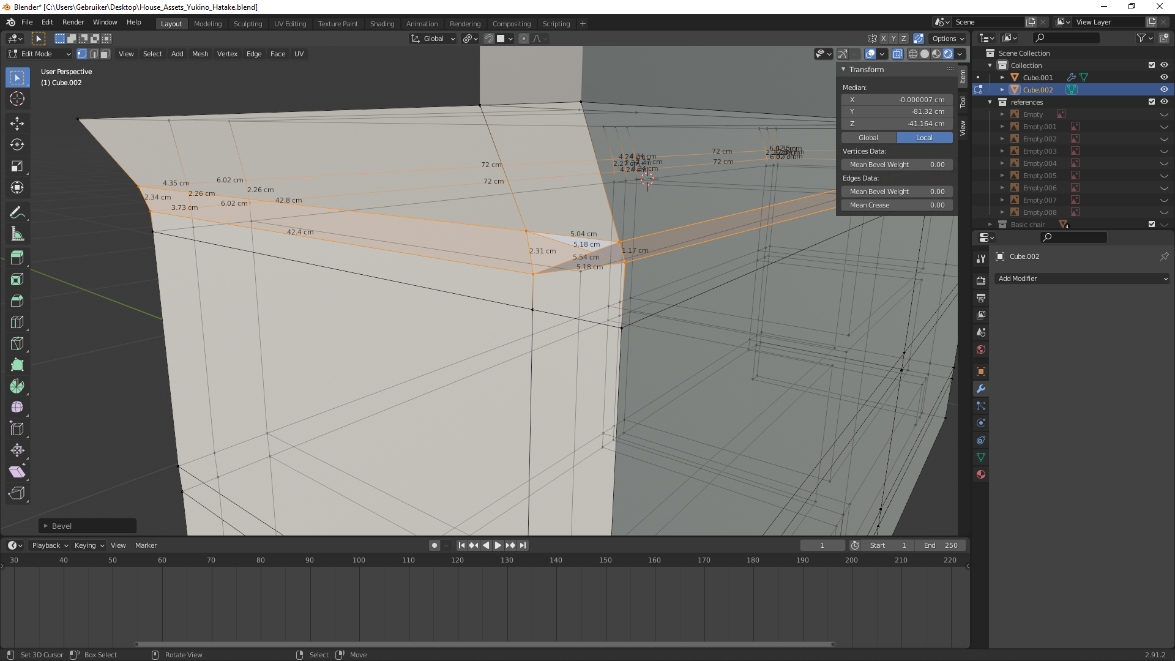Open Material properties tab icon
This screenshot has width=1175, height=661.
(981, 474)
